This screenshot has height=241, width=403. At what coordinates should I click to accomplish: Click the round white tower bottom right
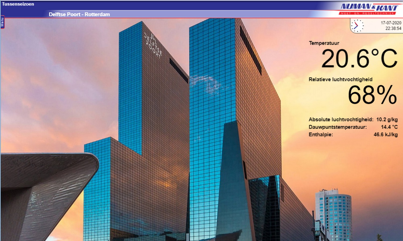334,213
